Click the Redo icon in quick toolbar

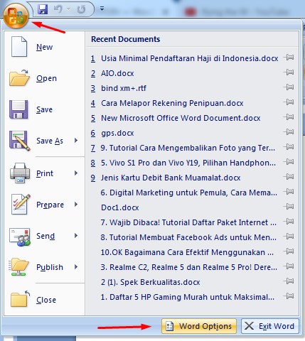81,9
